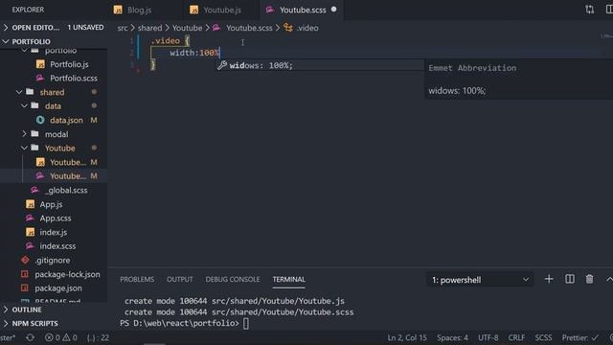
Task: Click the {.}: 22 status bar item
Action: pyautogui.click(x=98, y=337)
